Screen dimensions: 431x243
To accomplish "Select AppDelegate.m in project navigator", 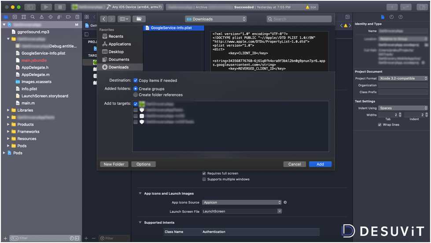I will (x=36, y=75).
